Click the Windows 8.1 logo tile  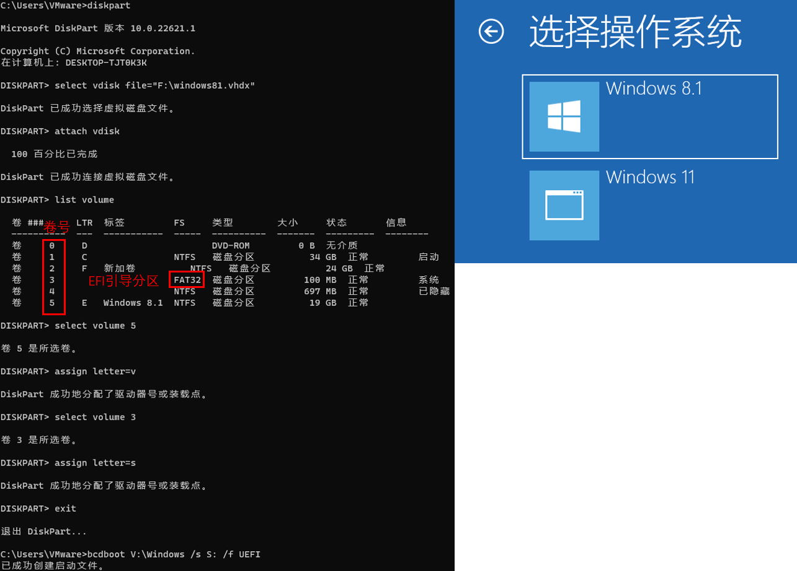[564, 116]
